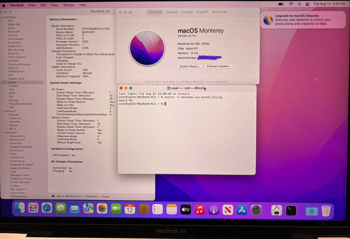Launch Safari from the Dock
Screen dimensions: 350x239
pos(47,208)
